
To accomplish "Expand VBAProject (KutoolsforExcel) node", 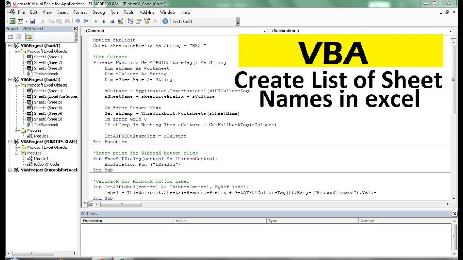I will (10, 170).
